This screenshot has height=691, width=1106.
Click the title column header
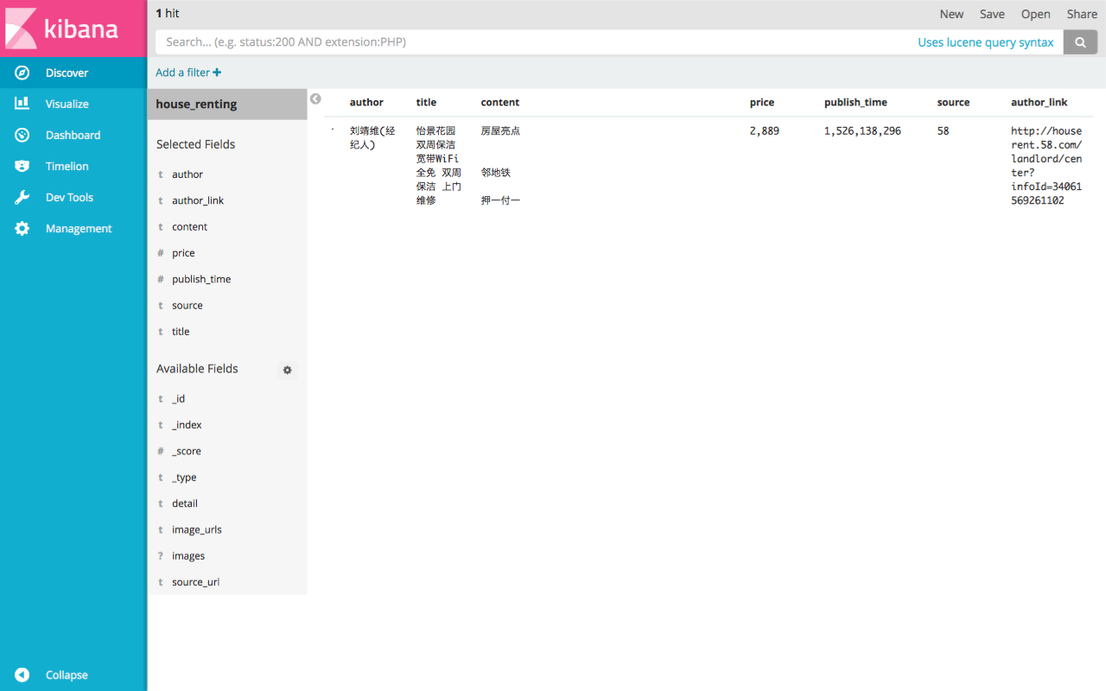[426, 102]
